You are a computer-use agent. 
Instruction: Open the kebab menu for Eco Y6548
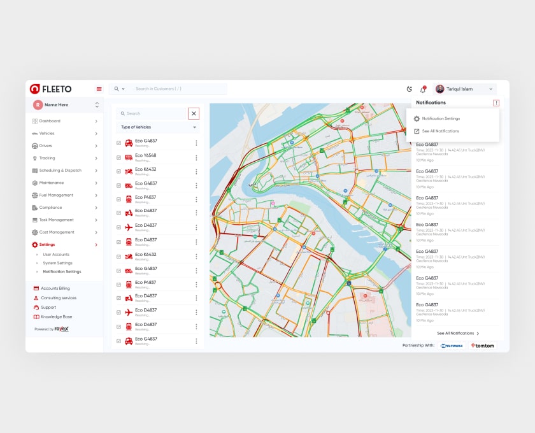(x=196, y=157)
